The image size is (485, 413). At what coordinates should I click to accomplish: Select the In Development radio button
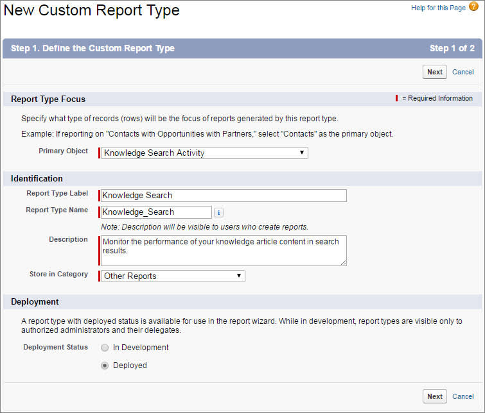tap(105, 348)
